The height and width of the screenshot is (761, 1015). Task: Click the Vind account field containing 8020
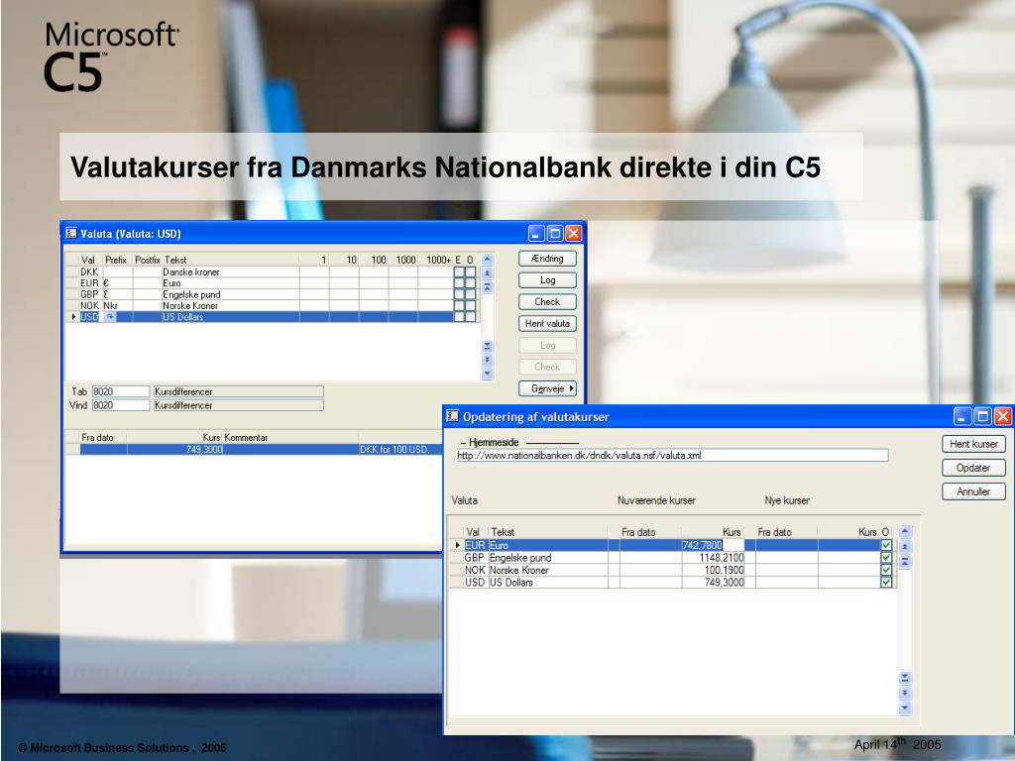click(120, 405)
